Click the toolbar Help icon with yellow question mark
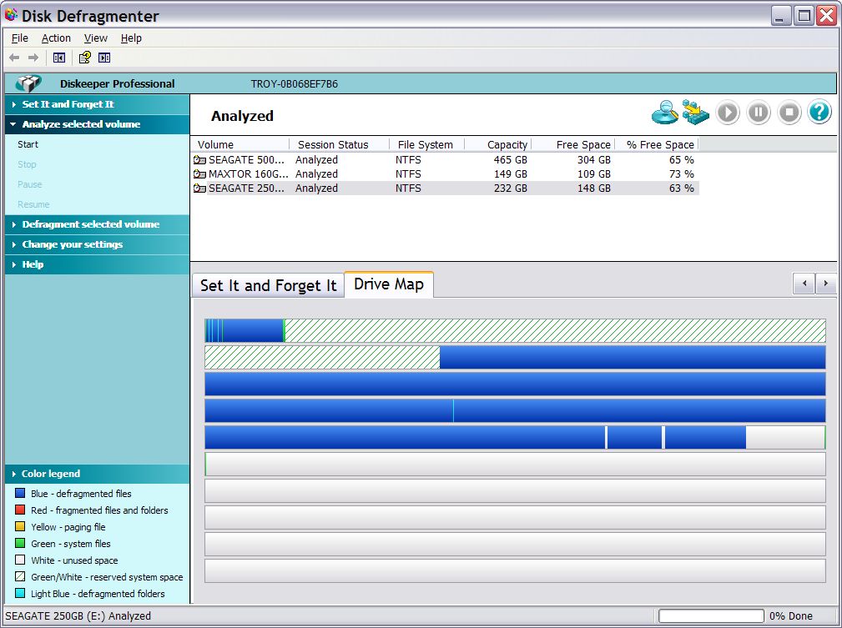The image size is (842, 628). tap(84, 58)
